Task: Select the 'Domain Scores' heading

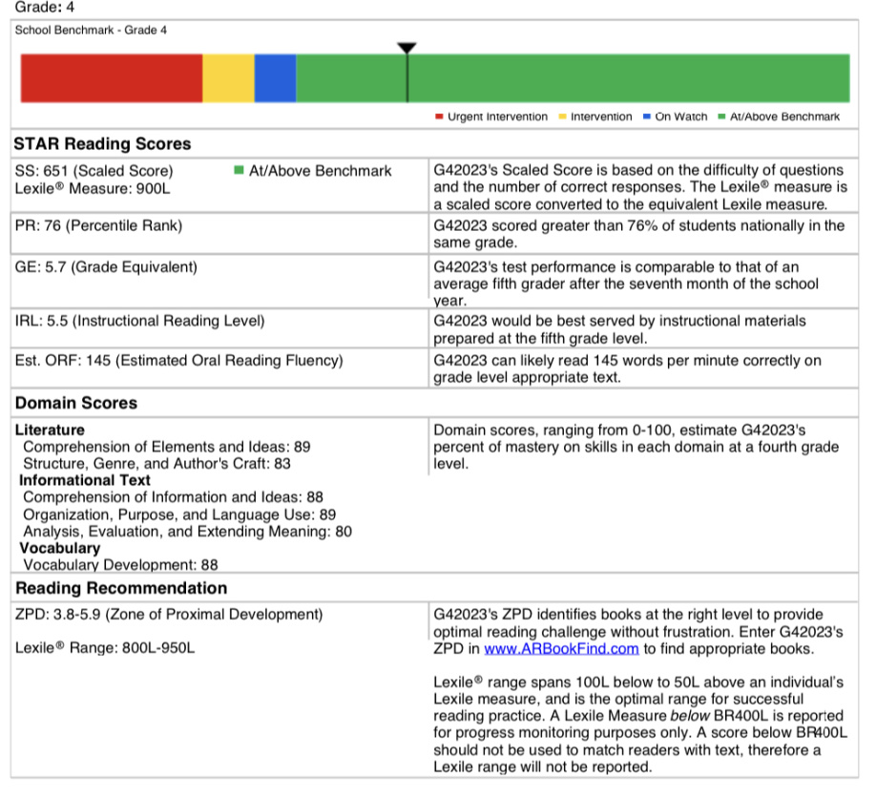Action: 76,403
